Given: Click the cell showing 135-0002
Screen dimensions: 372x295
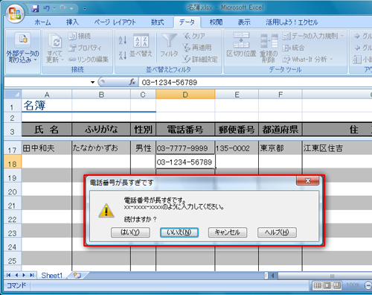Looking at the screenshot, I should (237, 148).
